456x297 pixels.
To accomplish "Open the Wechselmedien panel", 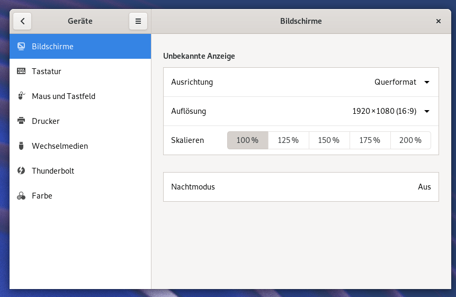I will pyautogui.click(x=81, y=146).
